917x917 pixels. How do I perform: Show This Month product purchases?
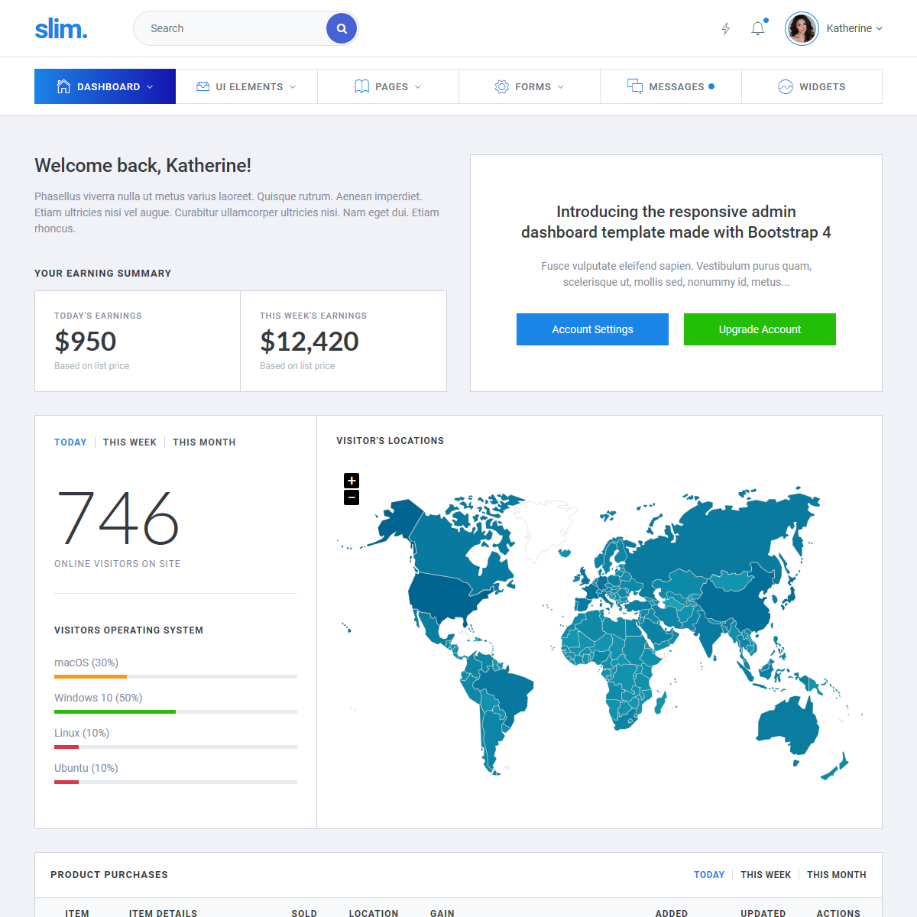point(836,875)
